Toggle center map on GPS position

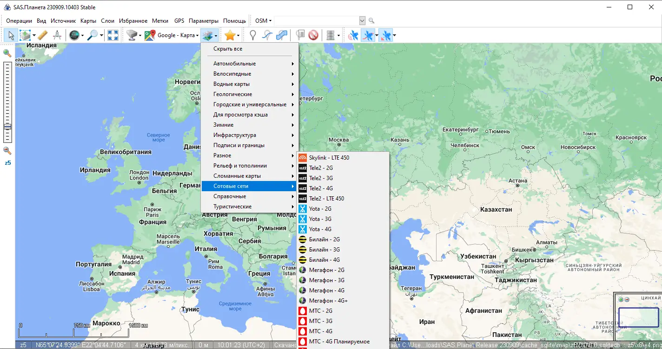pos(385,35)
